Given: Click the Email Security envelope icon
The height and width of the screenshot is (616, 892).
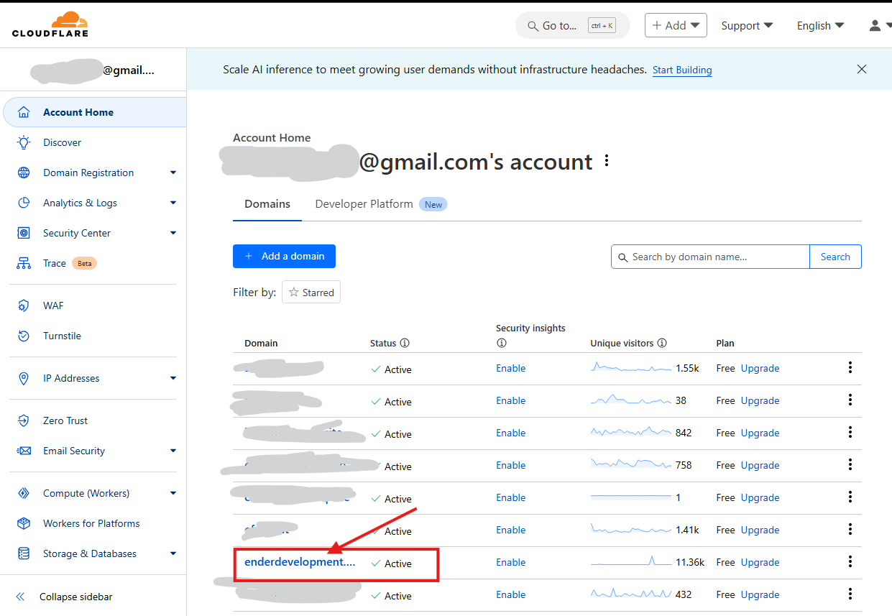Looking at the screenshot, I should point(24,451).
